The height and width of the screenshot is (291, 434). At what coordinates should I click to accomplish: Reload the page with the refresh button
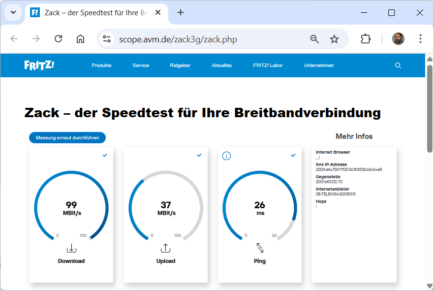coord(58,39)
